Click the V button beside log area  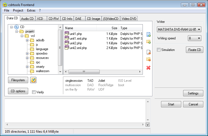148,125
